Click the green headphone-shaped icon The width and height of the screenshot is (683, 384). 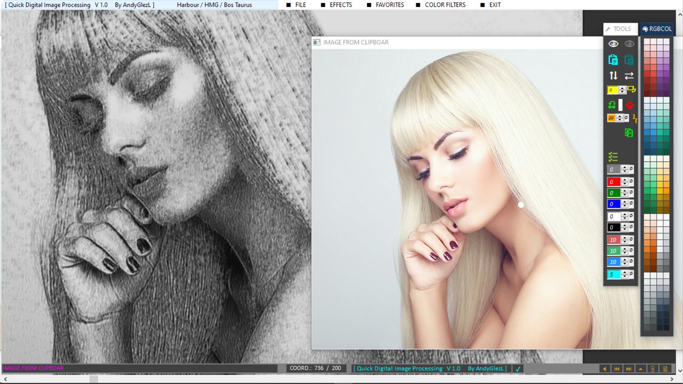(x=612, y=105)
